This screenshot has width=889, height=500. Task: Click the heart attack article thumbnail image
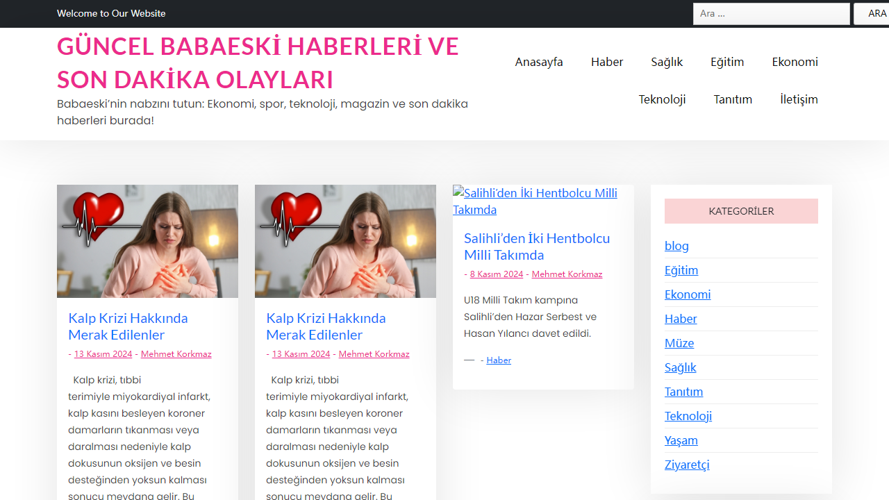pos(147,241)
